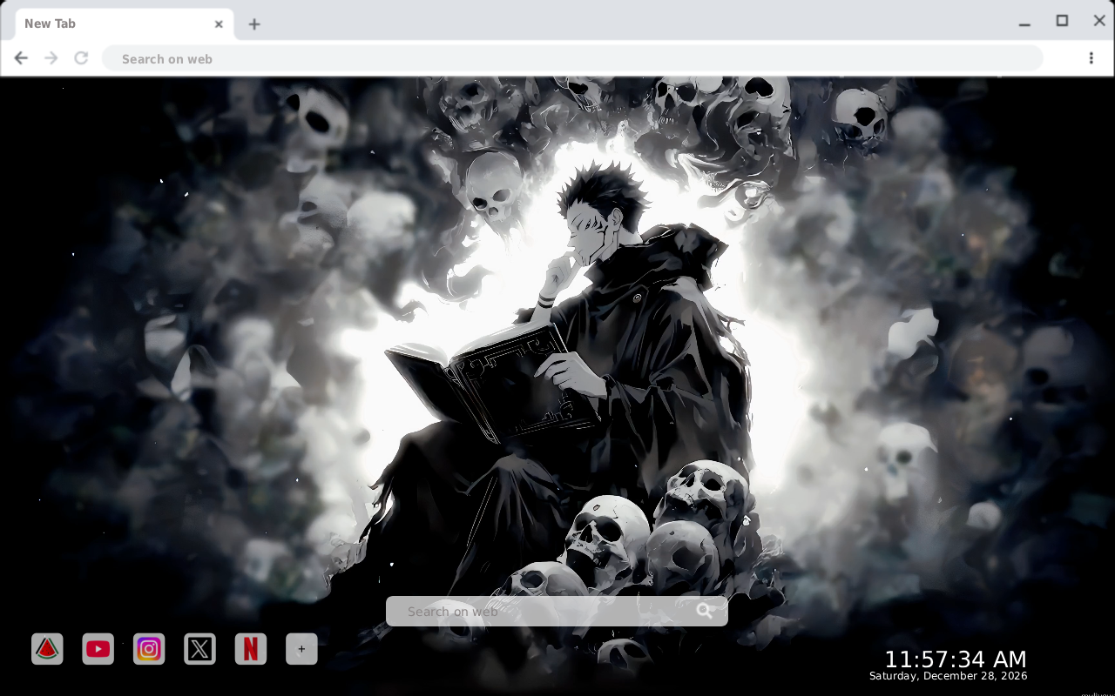Click the magnifier icon in page search box
Image resolution: width=1115 pixels, height=696 pixels.
pyautogui.click(x=705, y=611)
